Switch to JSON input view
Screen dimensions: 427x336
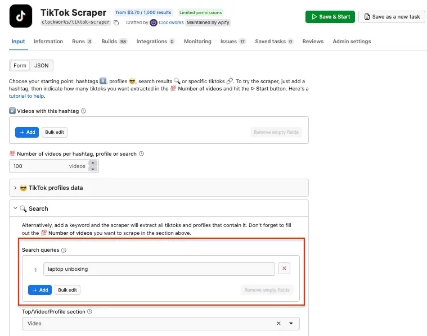[x=42, y=66]
